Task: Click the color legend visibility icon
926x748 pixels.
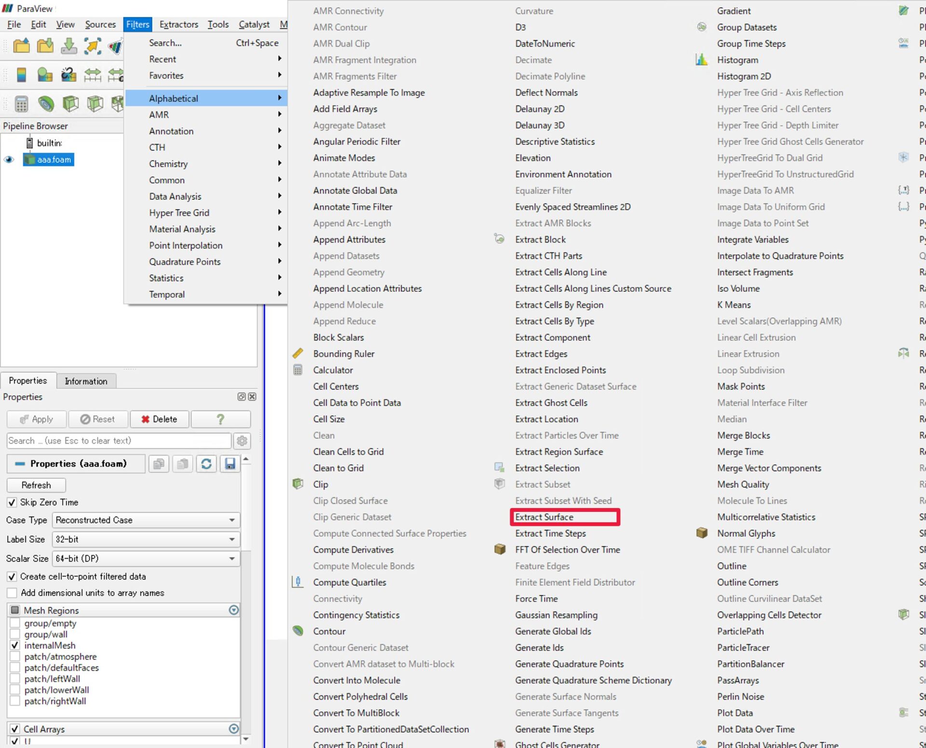Action: coord(21,75)
